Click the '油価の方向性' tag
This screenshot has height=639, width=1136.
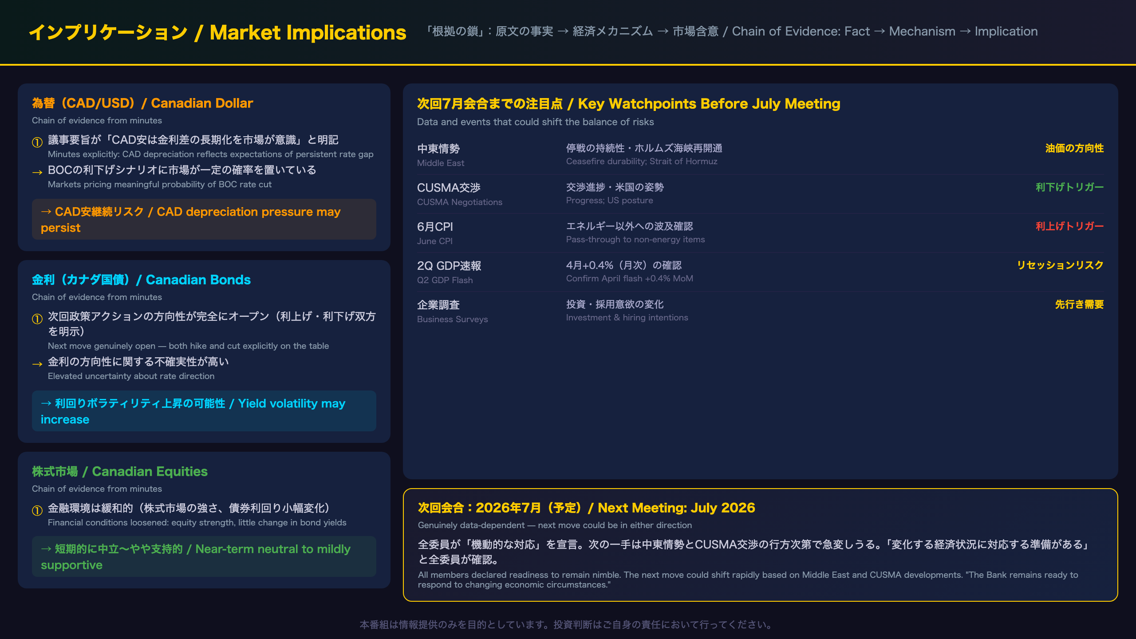[x=1074, y=148]
